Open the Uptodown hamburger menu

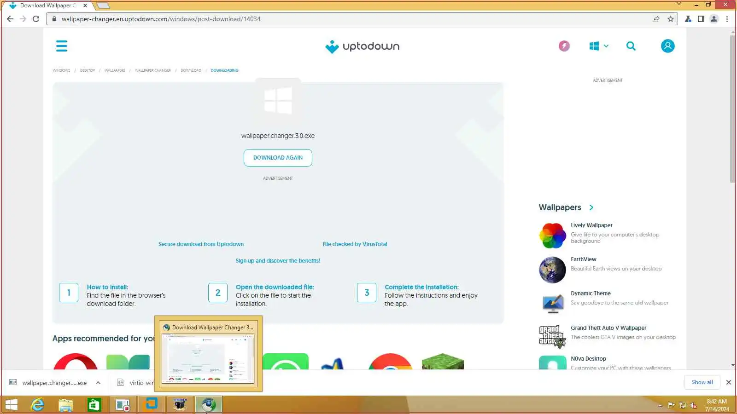pyautogui.click(x=62, y=46)
